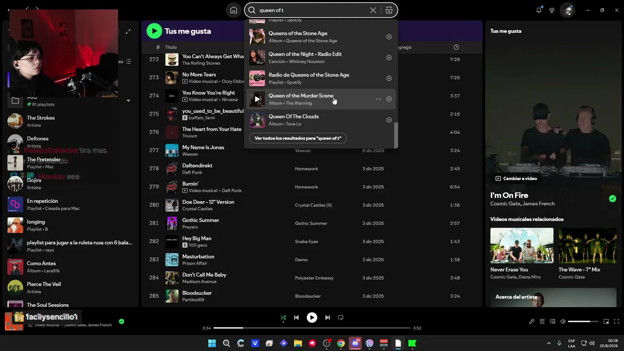The width and height of the screenshot is (624, 351).
Task: Select track My Name Is Jonas
Action: tap(312, 151)
